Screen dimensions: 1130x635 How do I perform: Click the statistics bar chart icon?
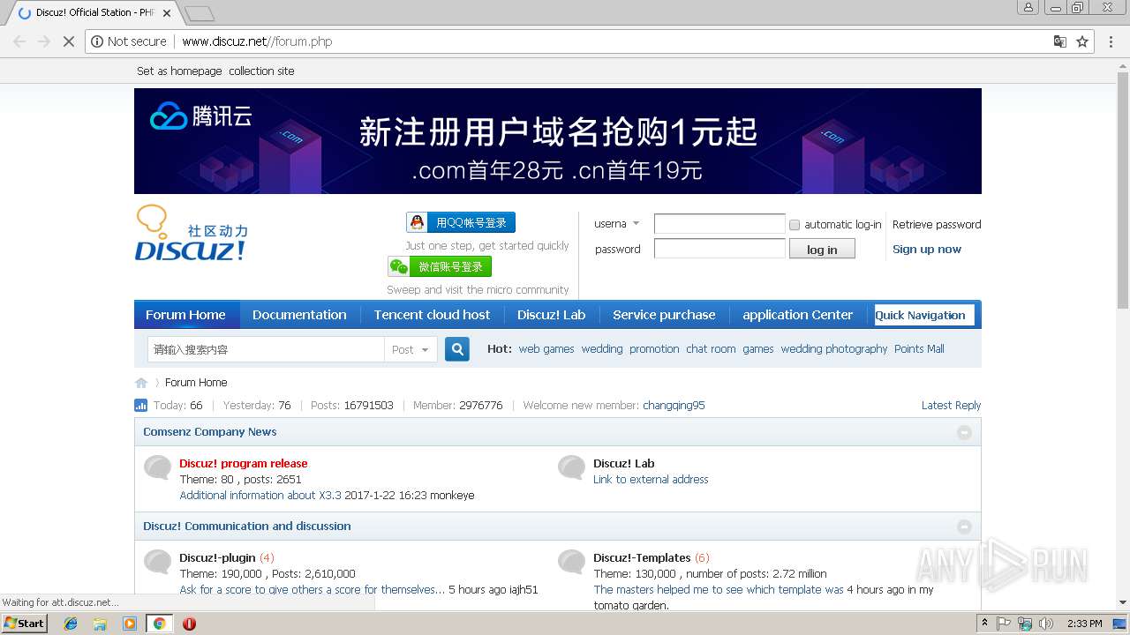coord(141,406)
